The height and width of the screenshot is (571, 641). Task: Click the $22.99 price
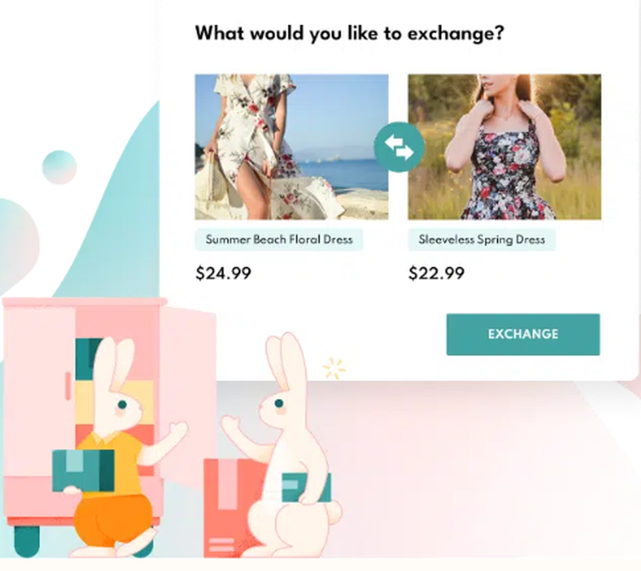click(436, 273)
